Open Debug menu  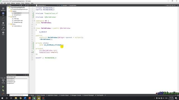pyautogui.click(x=13, y=3)
